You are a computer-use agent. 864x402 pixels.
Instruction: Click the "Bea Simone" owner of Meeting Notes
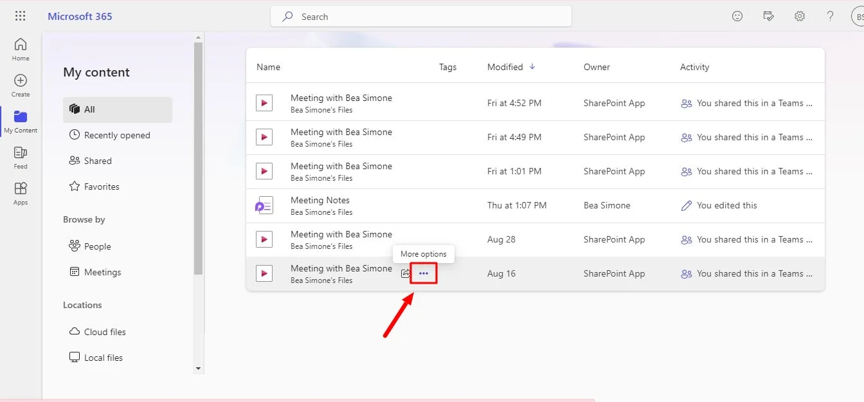pyautogui.click(x=607, y=205)
